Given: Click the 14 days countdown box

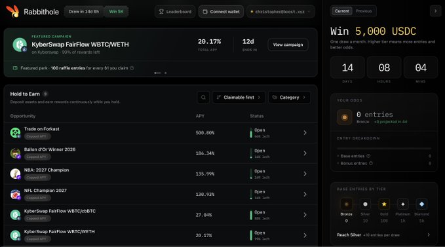Looking at the screenshot, I should [x=347, y=67].
